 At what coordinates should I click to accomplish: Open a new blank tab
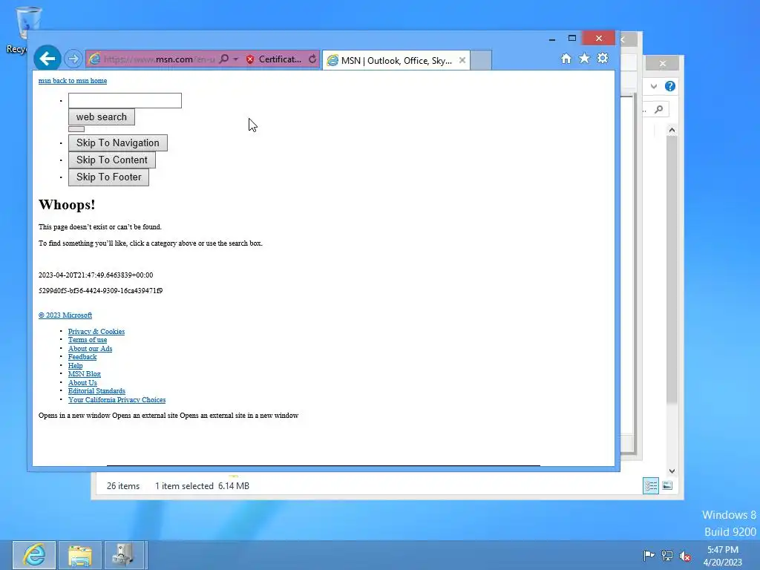click(481, 61)
